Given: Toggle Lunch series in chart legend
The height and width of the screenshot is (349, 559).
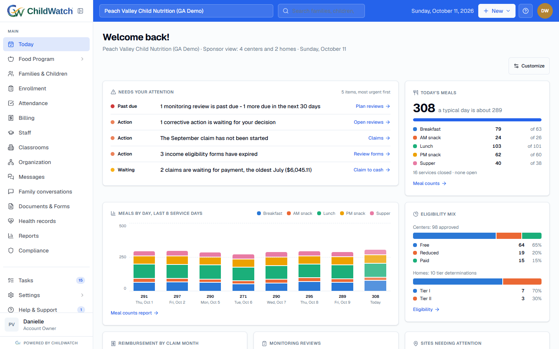Looking at the screenshot, I should coord(326,213).
